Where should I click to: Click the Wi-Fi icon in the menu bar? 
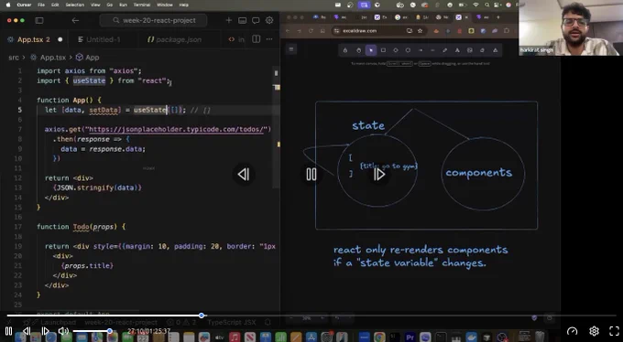click(x=475, y=5)
